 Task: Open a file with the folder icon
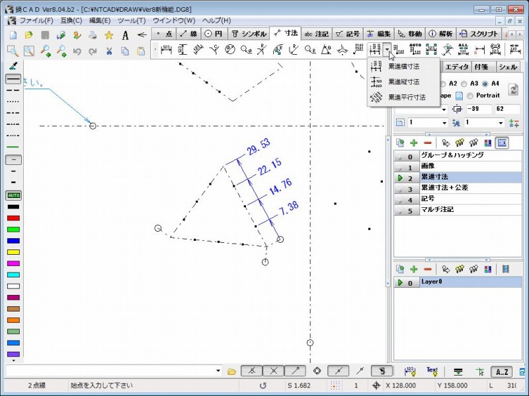[x=29, y=35]
